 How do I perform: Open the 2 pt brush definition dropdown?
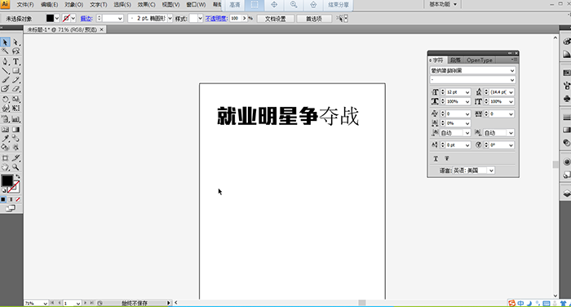(x=170, y=18)
